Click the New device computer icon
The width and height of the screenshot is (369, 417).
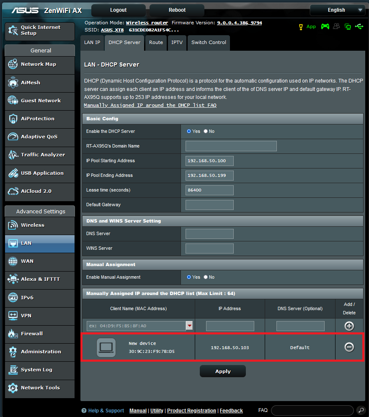click(x=106, y=347)
